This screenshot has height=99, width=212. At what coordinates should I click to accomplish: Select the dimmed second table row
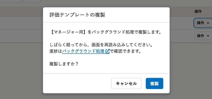pyautogui.click(x=21, y=36)
